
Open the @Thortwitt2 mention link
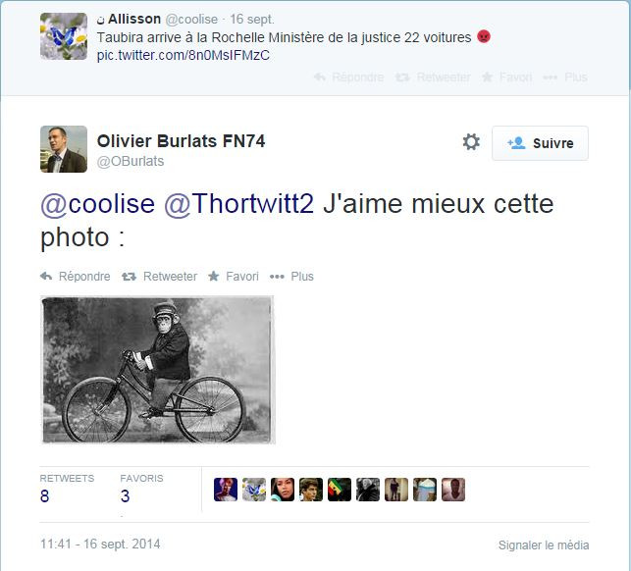click(x=239, y=204)
